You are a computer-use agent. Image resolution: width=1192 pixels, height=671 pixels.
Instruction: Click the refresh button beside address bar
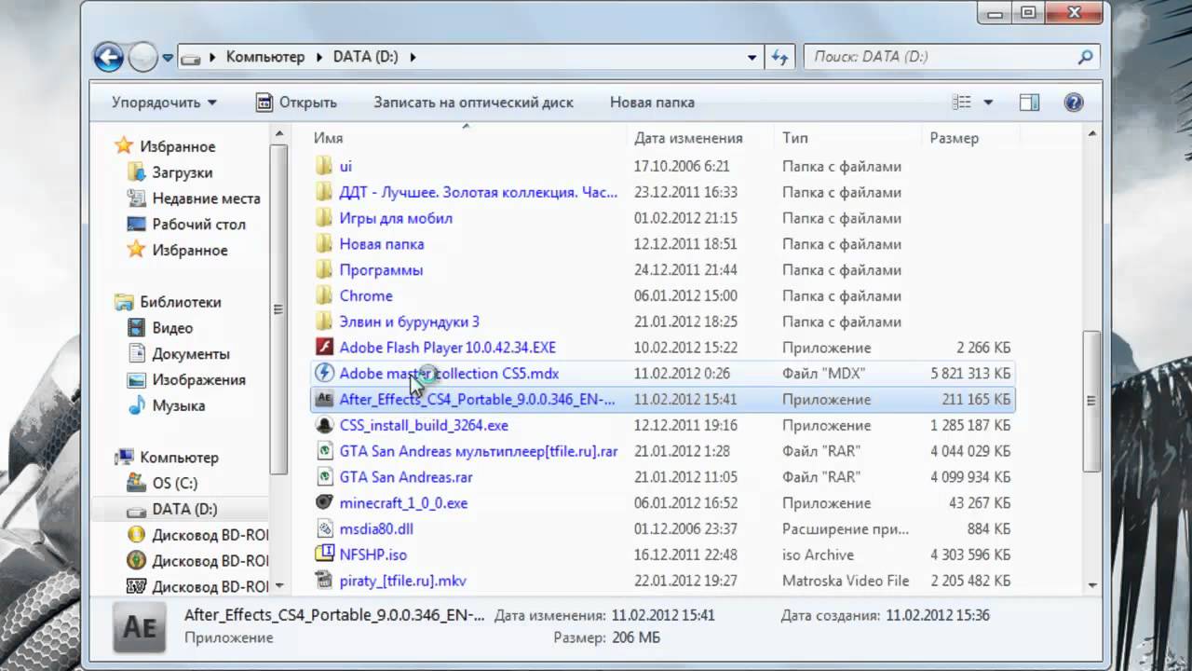tap(779, 57)
